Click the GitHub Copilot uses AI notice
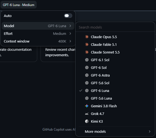This screenshot has height=138, width=156. tap(59, 129)
